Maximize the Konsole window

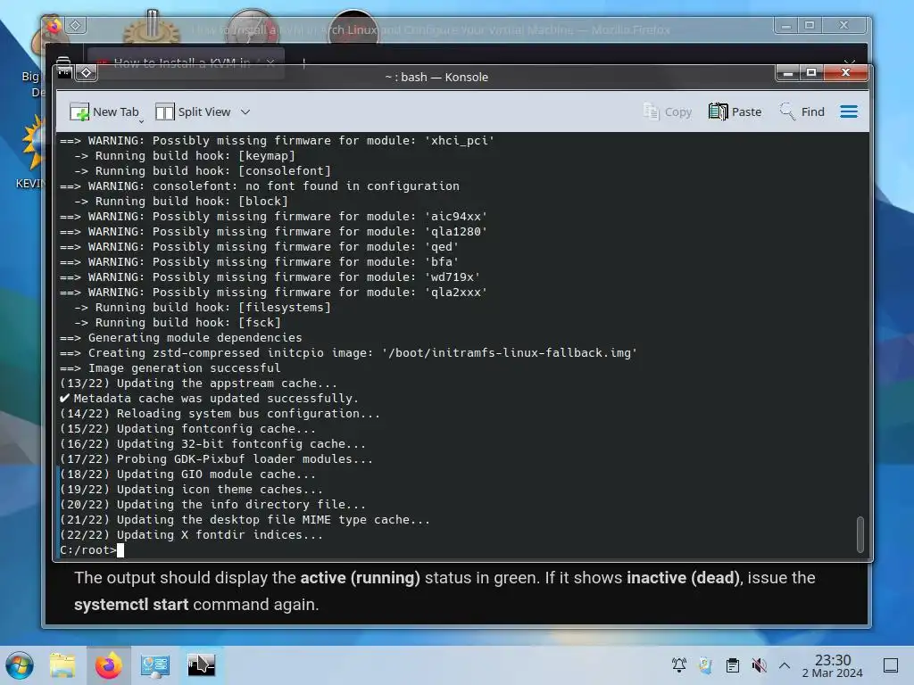click(810, 73)
